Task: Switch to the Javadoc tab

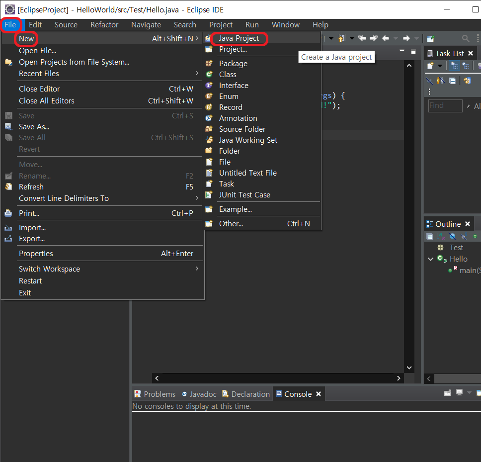Action: (x=199, y=394)
